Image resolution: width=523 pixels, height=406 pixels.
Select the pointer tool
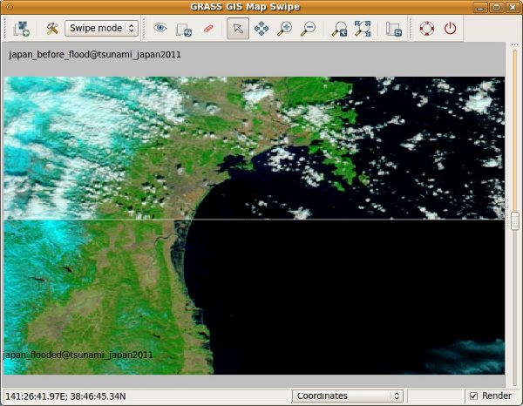236,28
